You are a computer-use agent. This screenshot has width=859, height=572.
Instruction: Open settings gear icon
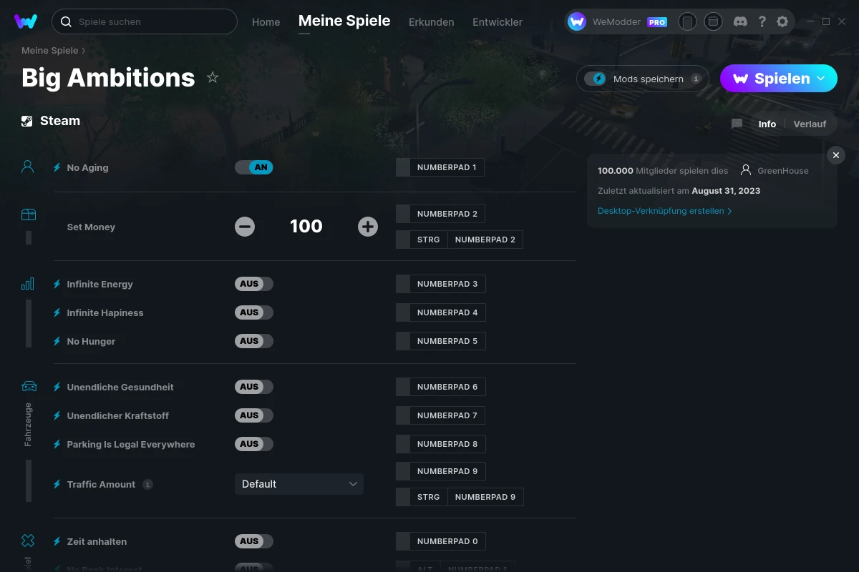(782, 21)
